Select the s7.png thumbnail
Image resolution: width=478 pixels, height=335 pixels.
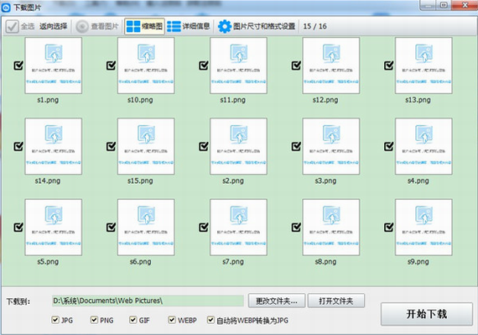click(x=238, y=228)
